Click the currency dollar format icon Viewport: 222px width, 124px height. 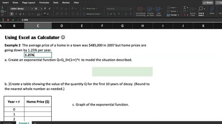point(108,14)
